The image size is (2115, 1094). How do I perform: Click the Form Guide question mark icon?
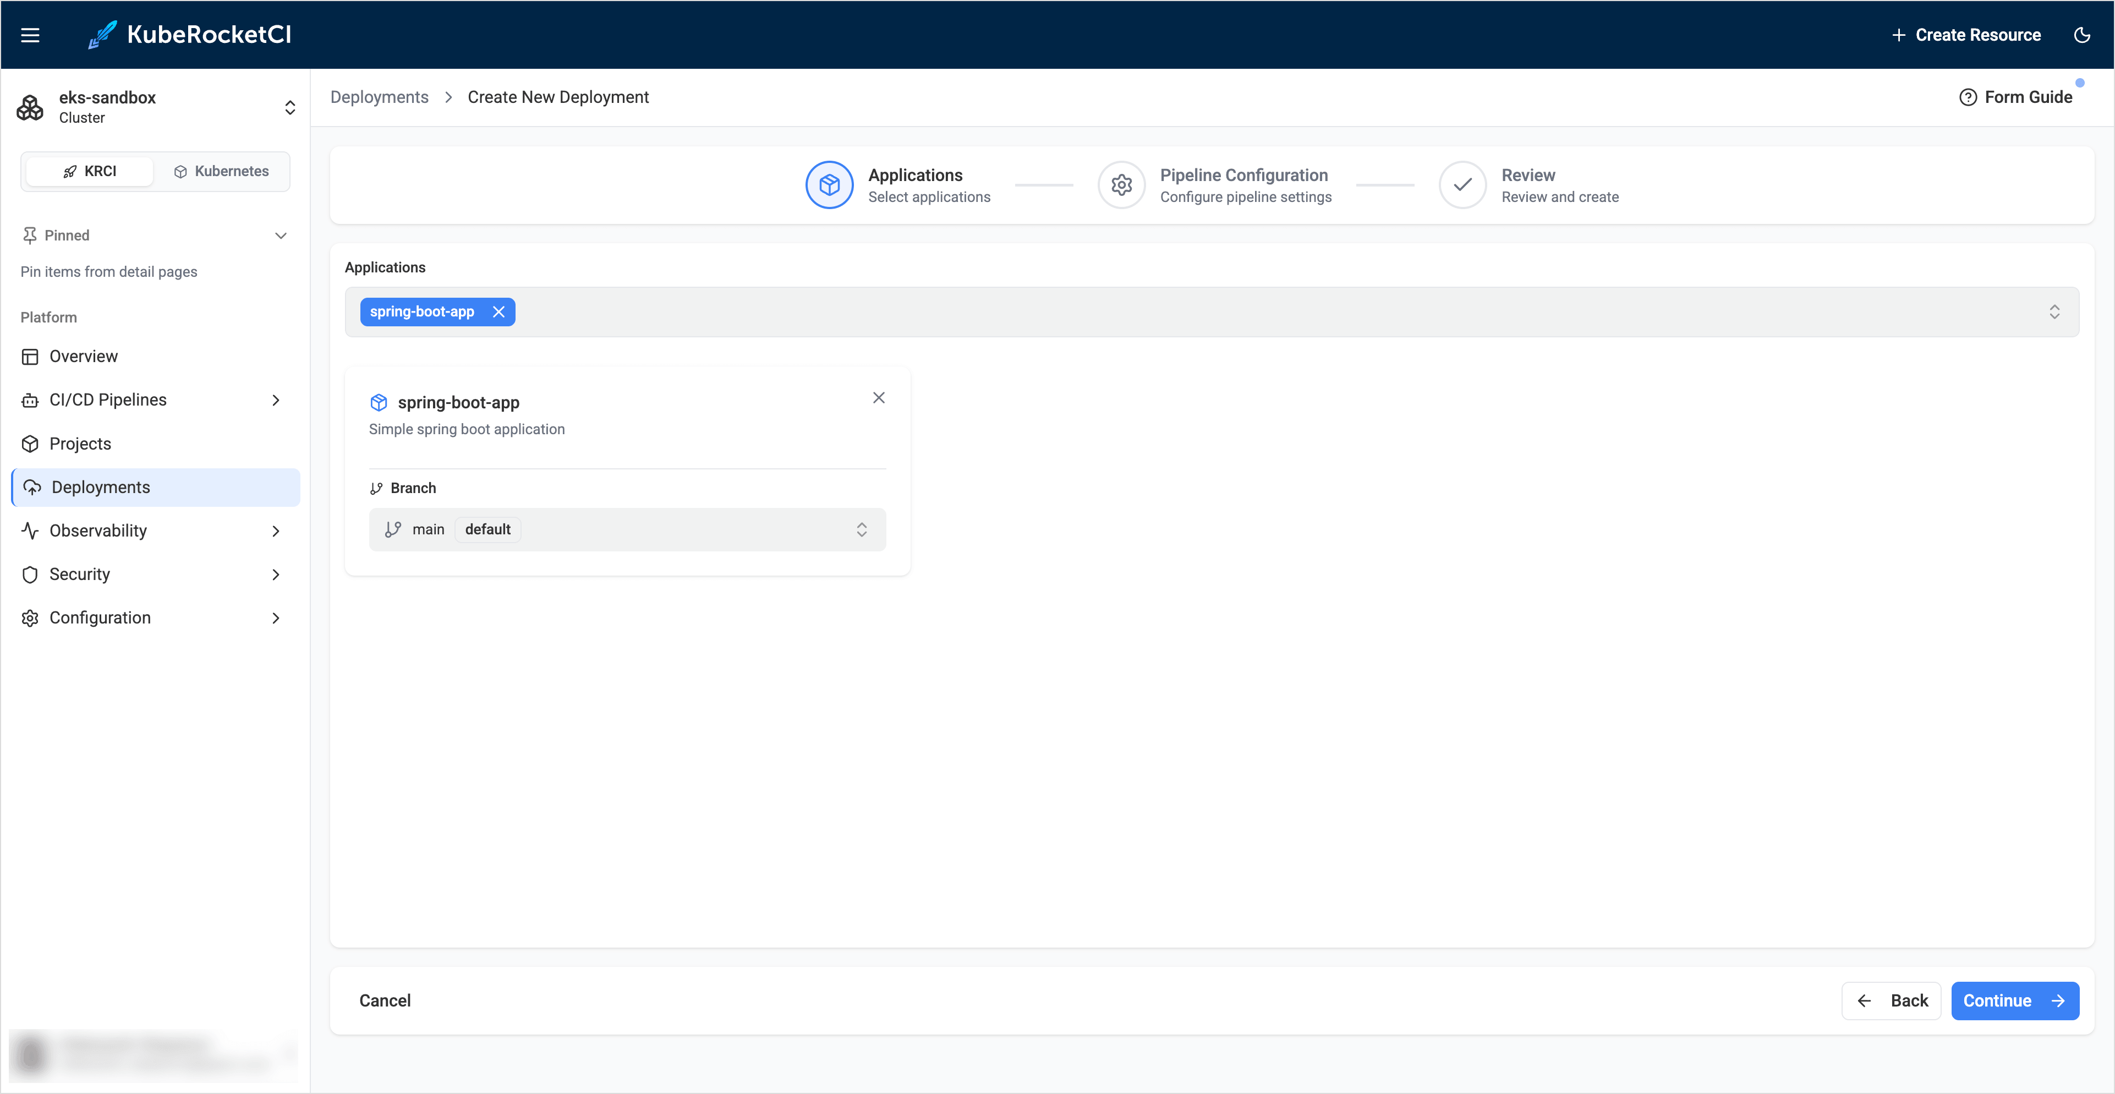click(1967, 97)
